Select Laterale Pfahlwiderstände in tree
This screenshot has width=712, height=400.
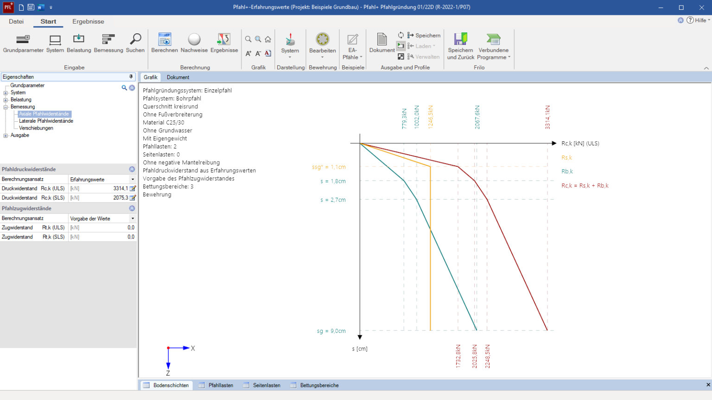46,121
